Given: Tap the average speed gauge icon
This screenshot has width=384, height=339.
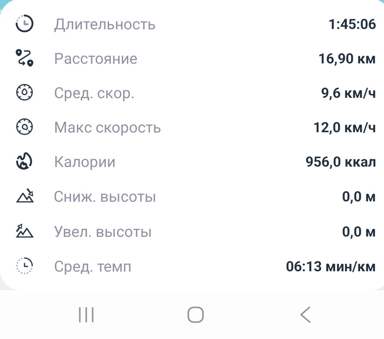Looking at the screenshot, I should pyautogui.click(x=25, y=92).
